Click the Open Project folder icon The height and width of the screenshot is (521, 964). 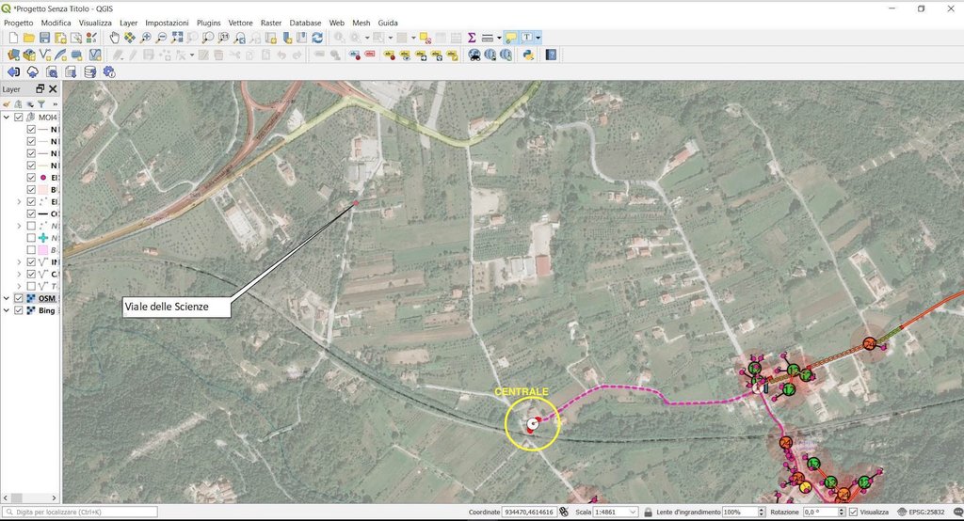coord(29,38)
